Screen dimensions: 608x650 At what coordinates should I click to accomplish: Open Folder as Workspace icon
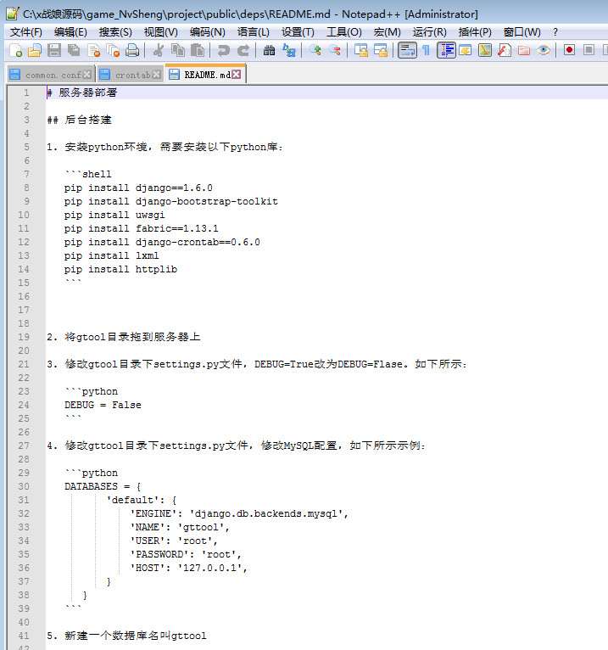tap(524, 51)
